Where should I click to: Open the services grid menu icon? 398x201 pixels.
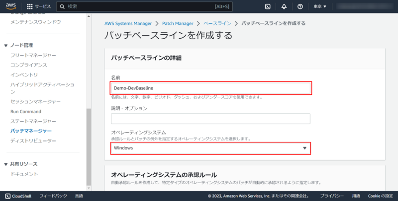click(30, 6)
